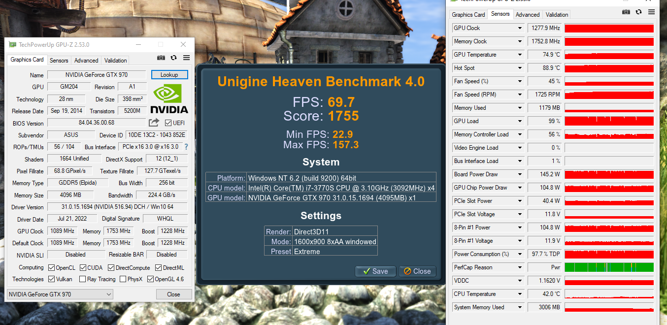Screen dimensions: 667x325
Task: Open the GPU Load sensor dropdown
Action: [x=519, y=121]
